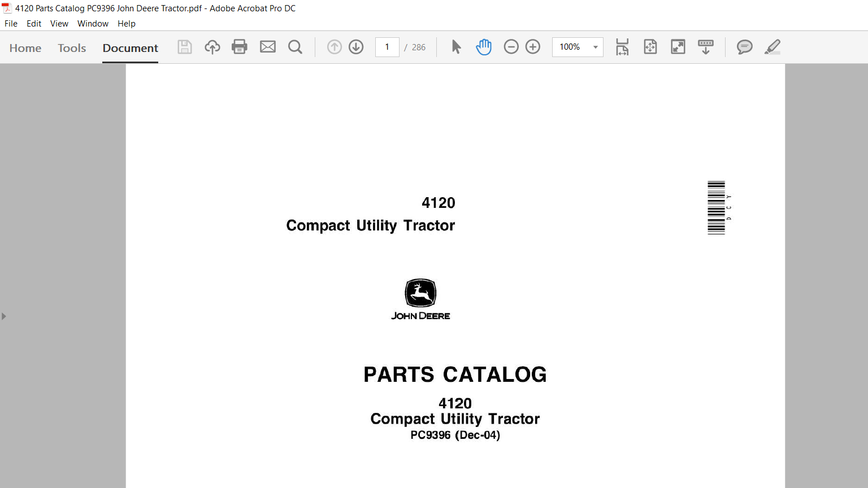Switch to the Tools tab
The width and height of the screenshot is (868, 488).
(x=72, y=48)
